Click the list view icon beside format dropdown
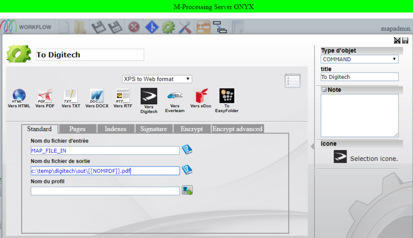The image size is (413, 238). point(292,81)
